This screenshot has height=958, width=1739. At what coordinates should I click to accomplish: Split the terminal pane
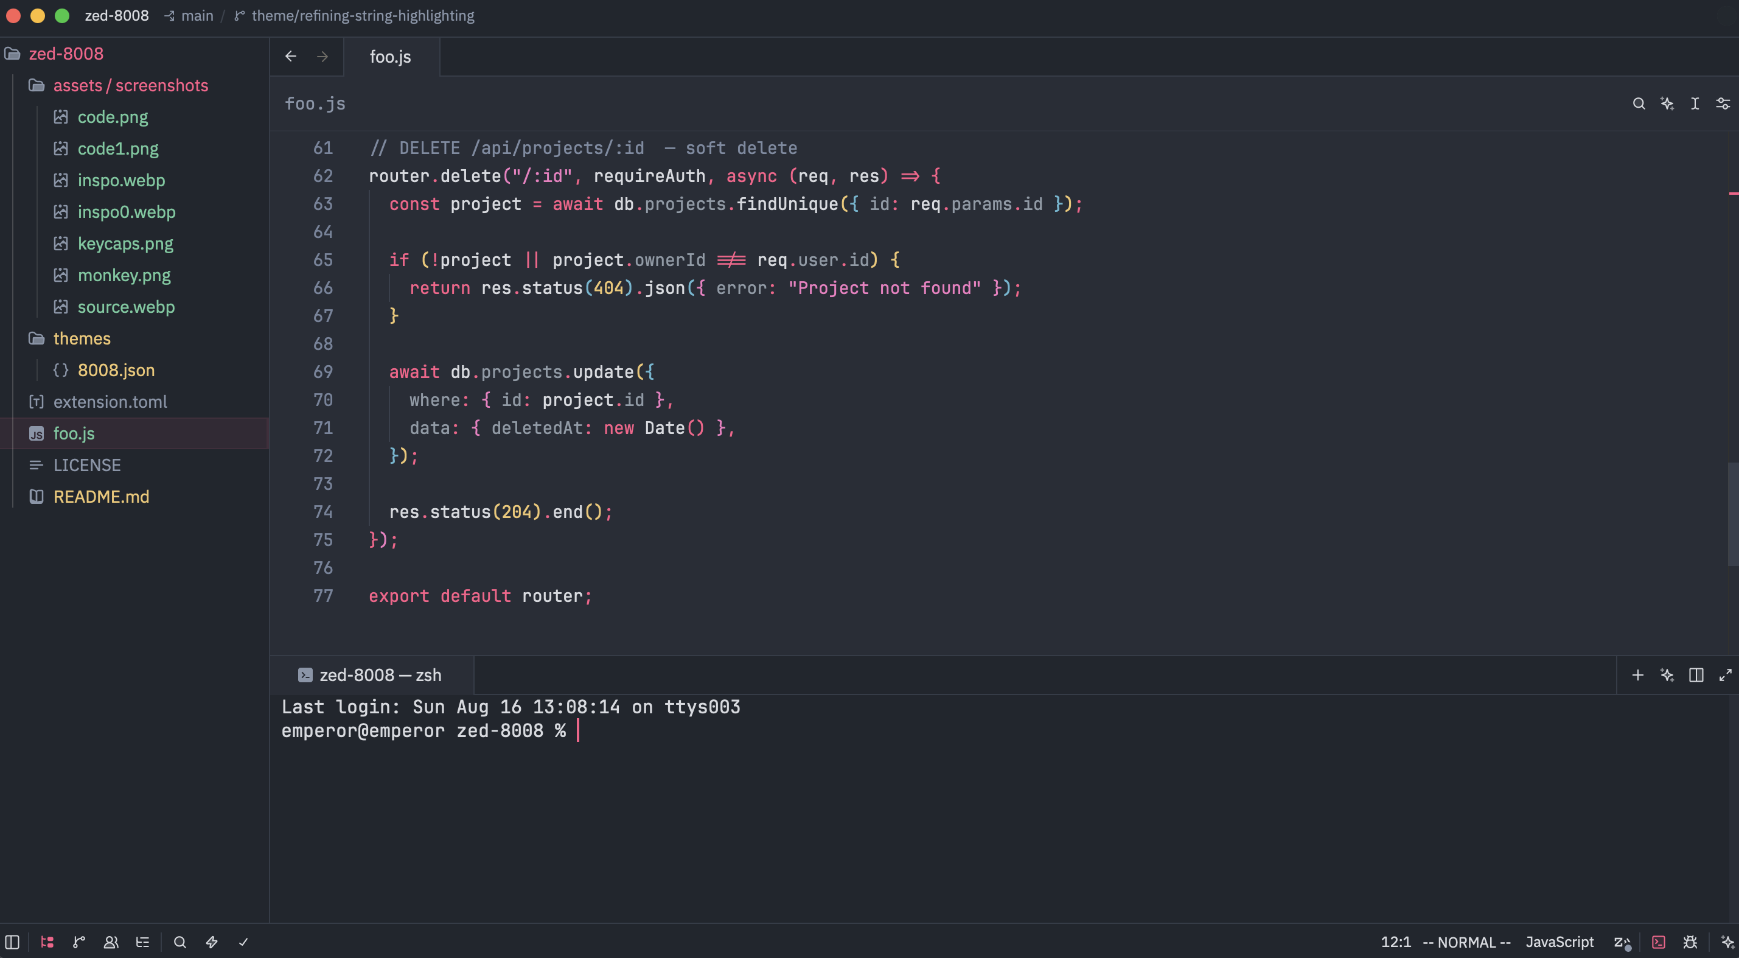[1696, 675]
